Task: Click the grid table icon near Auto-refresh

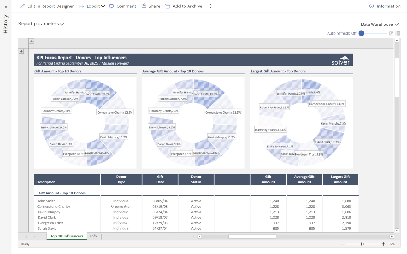Action: [x=398, y=34]
